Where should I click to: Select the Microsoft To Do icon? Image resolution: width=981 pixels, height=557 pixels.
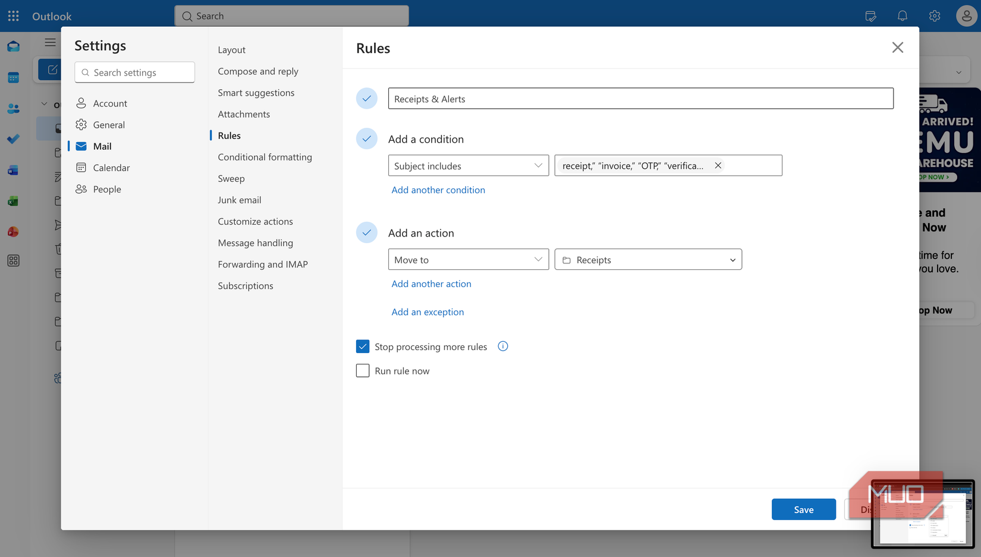tap(13, 139)
